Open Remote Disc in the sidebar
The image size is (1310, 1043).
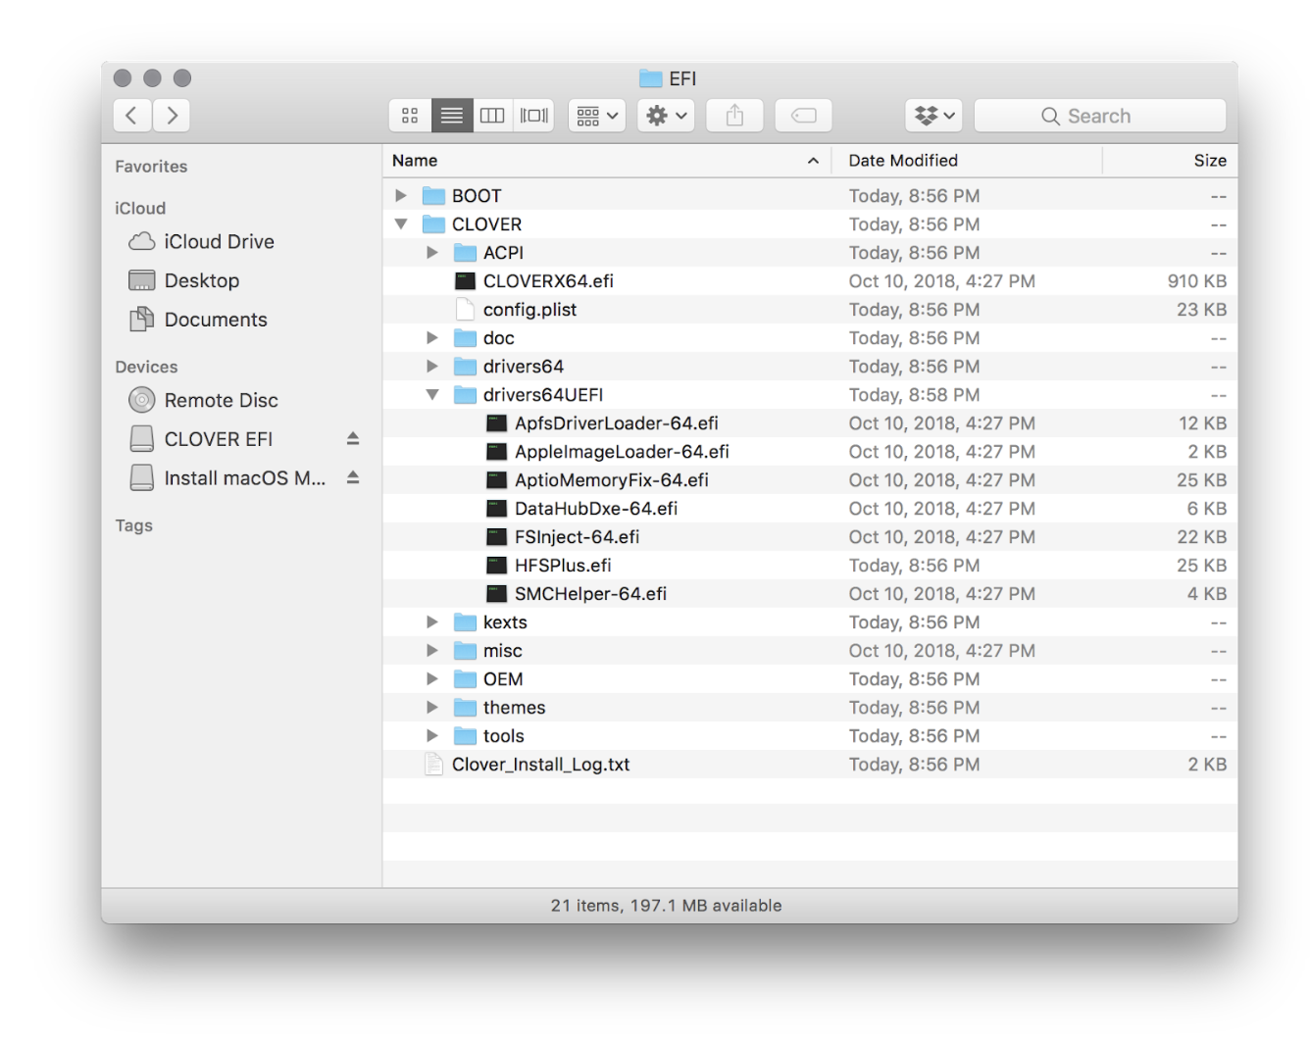204,400
